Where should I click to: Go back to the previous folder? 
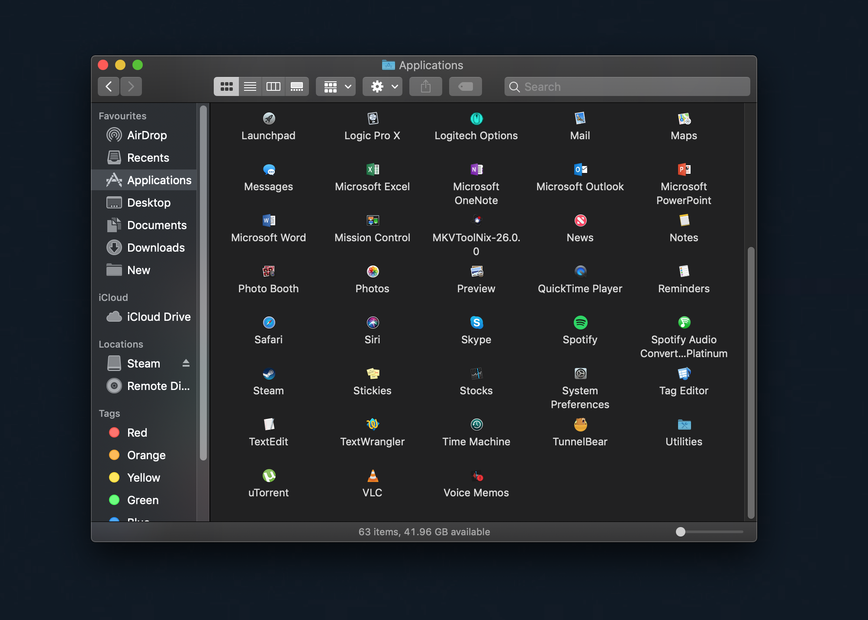109,86
